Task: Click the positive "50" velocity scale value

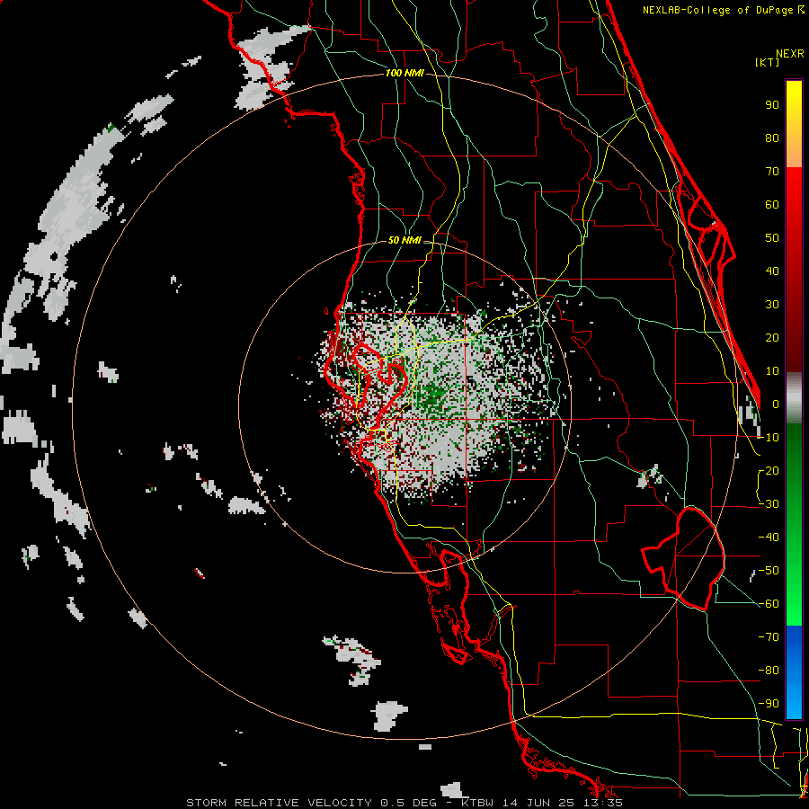Action: point(772,238)
